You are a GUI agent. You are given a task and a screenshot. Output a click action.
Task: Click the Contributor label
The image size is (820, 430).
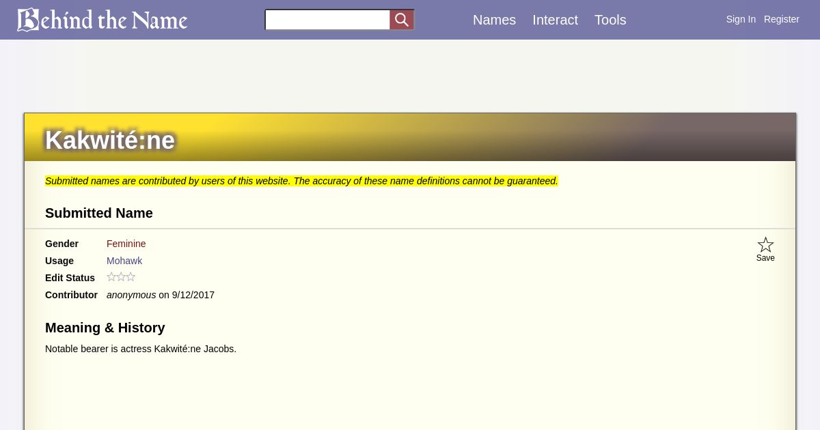[x=71, y=295]
